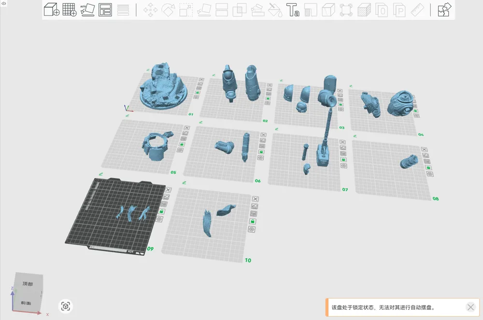This screenshot has width=483, height=320.
Task: Click the page icon marked 0
Action: point(382,10)
